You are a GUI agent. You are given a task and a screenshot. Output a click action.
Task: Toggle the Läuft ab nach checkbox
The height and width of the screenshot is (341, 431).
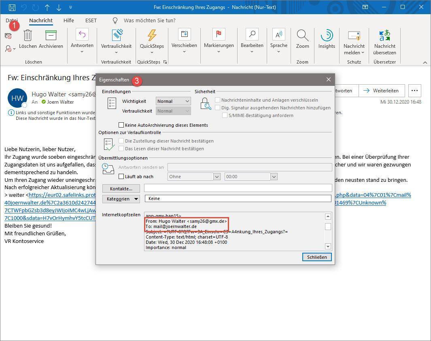121,177
